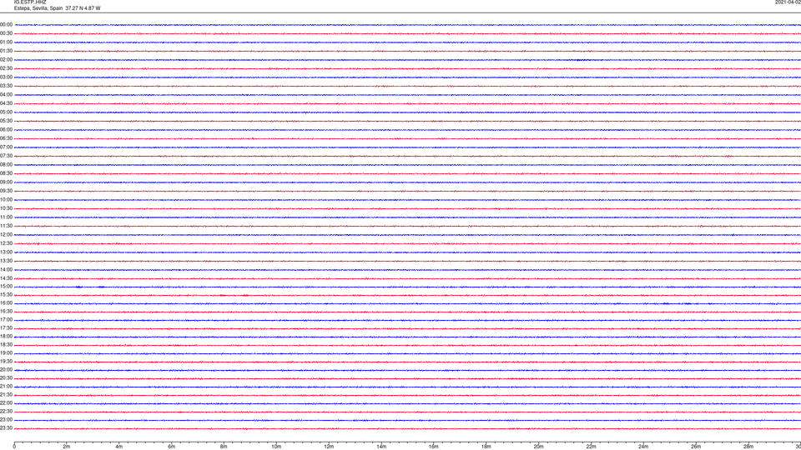Pick the 06:30 time label

[6, 138]
